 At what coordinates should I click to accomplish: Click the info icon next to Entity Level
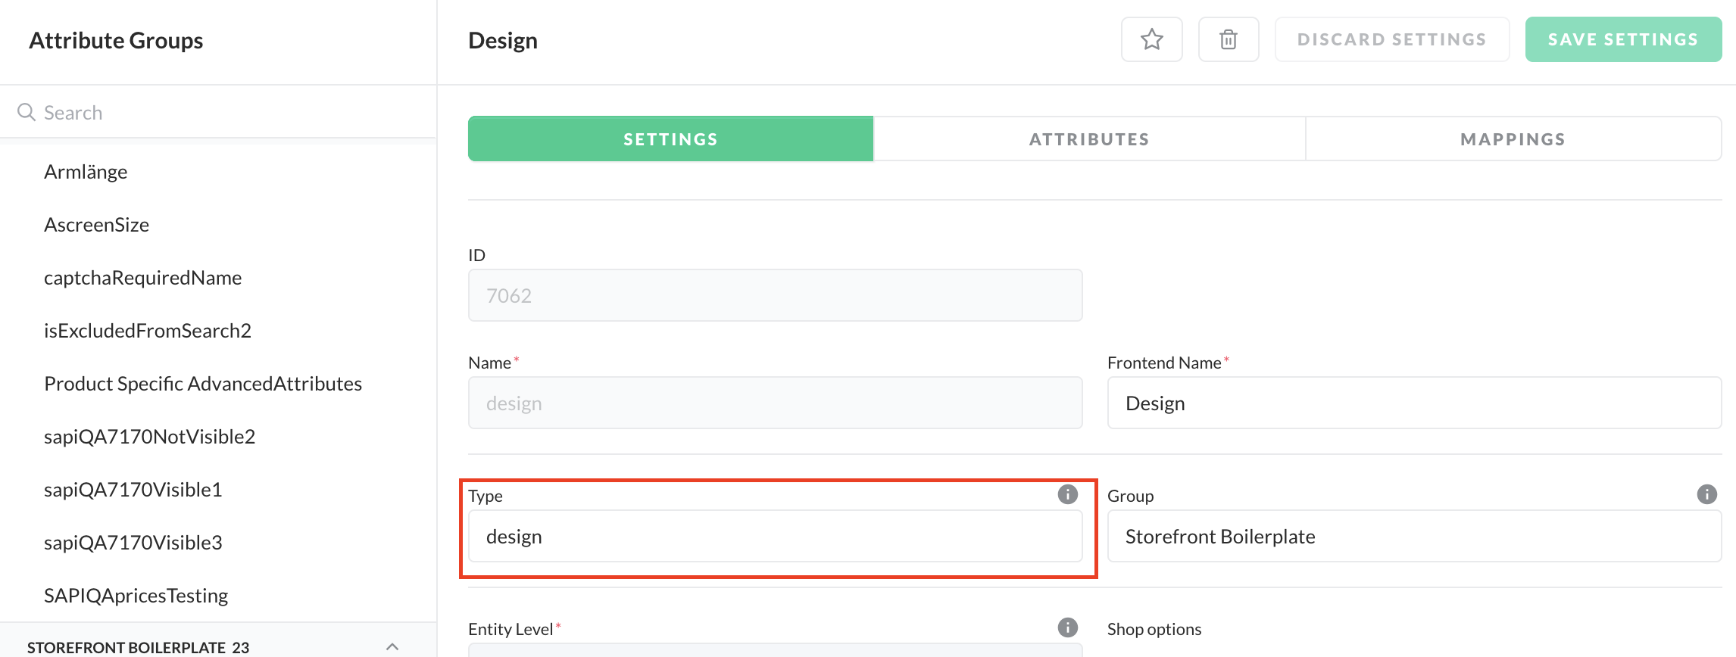(x=1067, y=627)
